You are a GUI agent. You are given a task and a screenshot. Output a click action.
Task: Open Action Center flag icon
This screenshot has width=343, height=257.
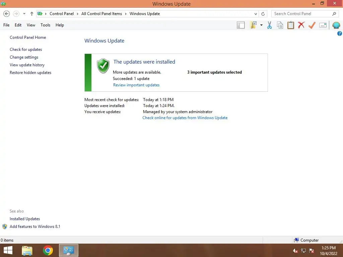[311, 251]
